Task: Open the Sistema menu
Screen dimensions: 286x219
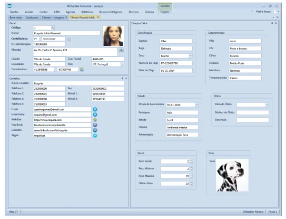Action: [150, 12]
